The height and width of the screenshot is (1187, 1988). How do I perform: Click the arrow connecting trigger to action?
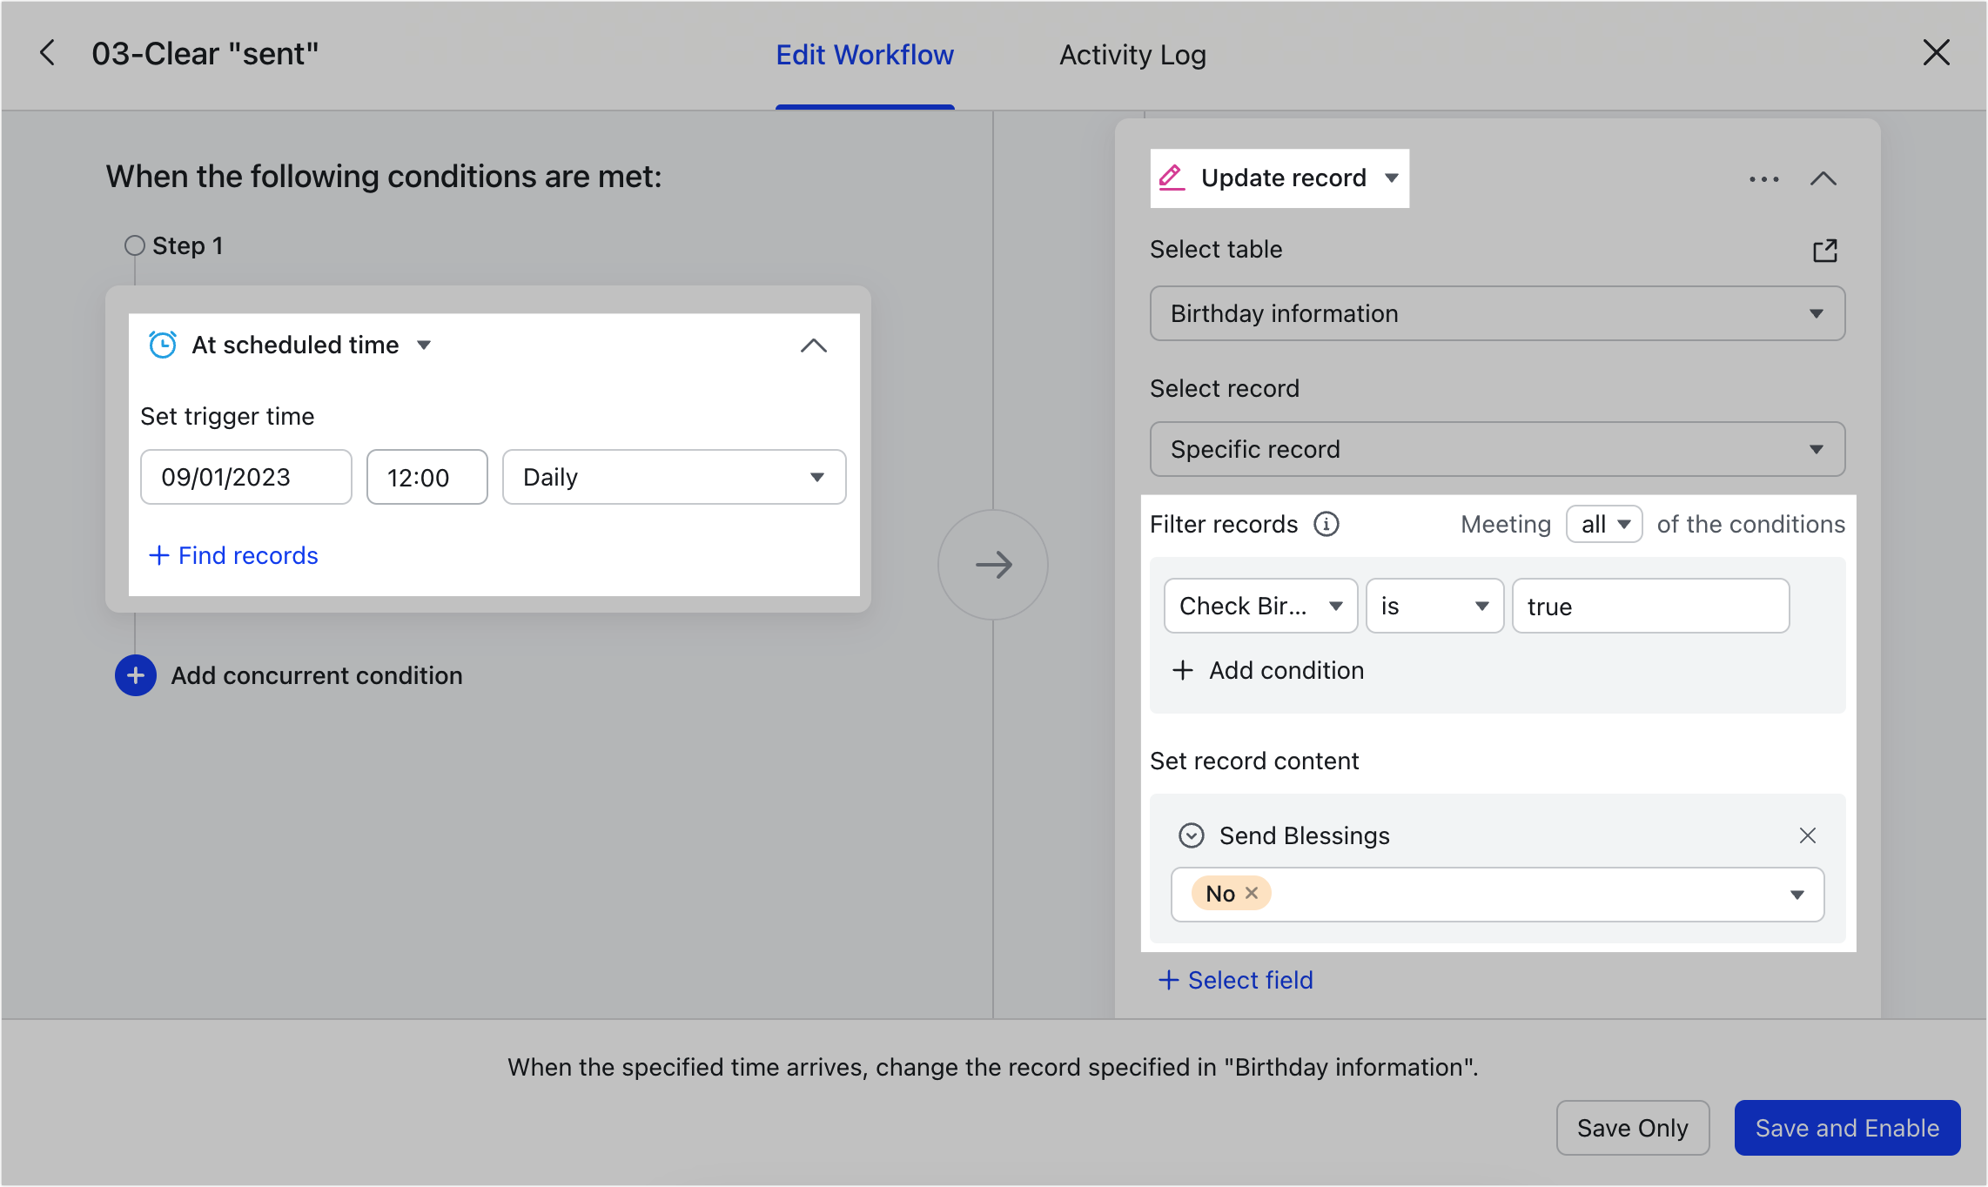tap(992, 564)
